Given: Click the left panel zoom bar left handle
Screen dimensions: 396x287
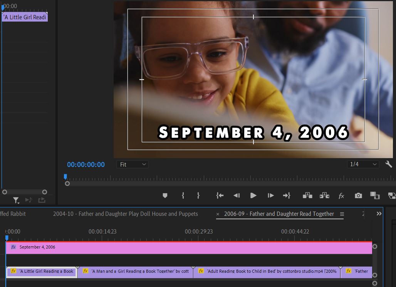Looking at the screenshot, I should click(x=5, y=192).
